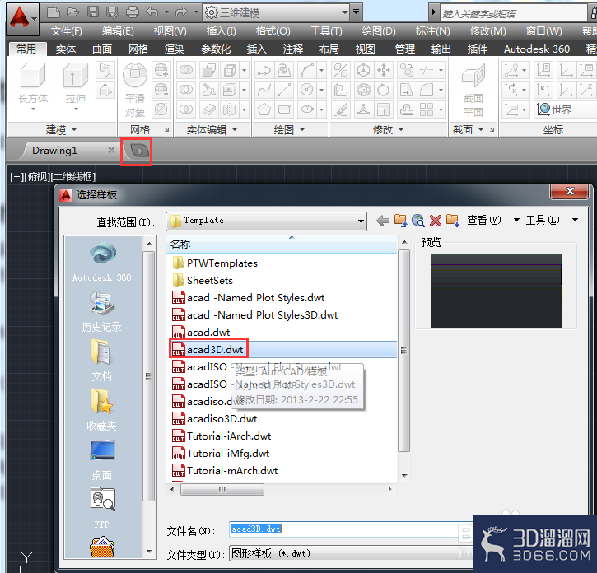Click the Open folder icon in quick access toolbar

(72, 12)
